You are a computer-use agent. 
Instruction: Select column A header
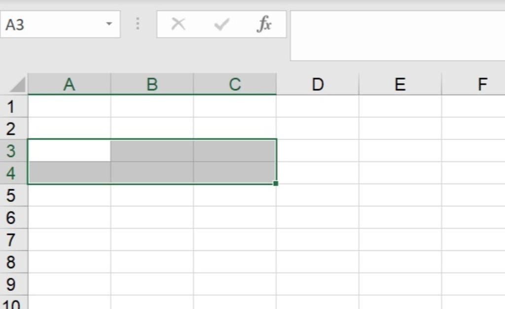pos(70,84)
